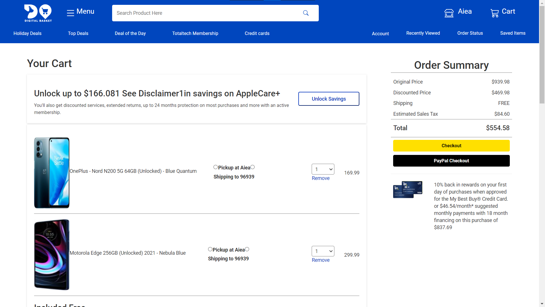Open quantity dropdown for OnePlus Nord N200

323,169
